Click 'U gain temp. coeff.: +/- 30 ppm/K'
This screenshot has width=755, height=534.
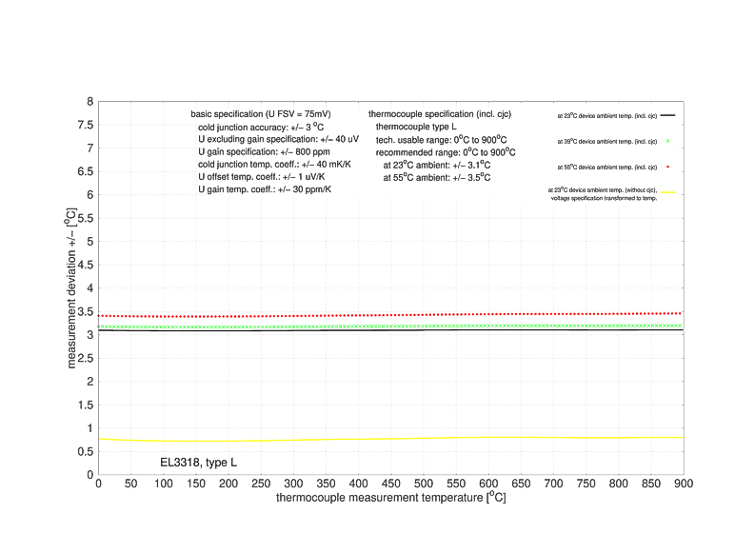pos(265,189)
